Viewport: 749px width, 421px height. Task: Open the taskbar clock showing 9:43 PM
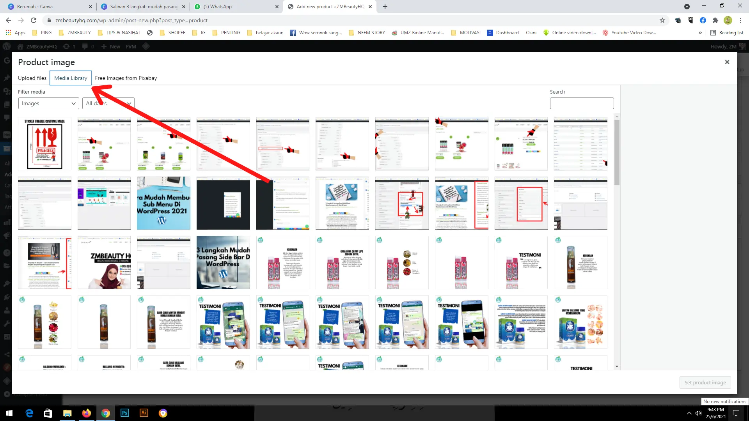(x=715, y=413)
